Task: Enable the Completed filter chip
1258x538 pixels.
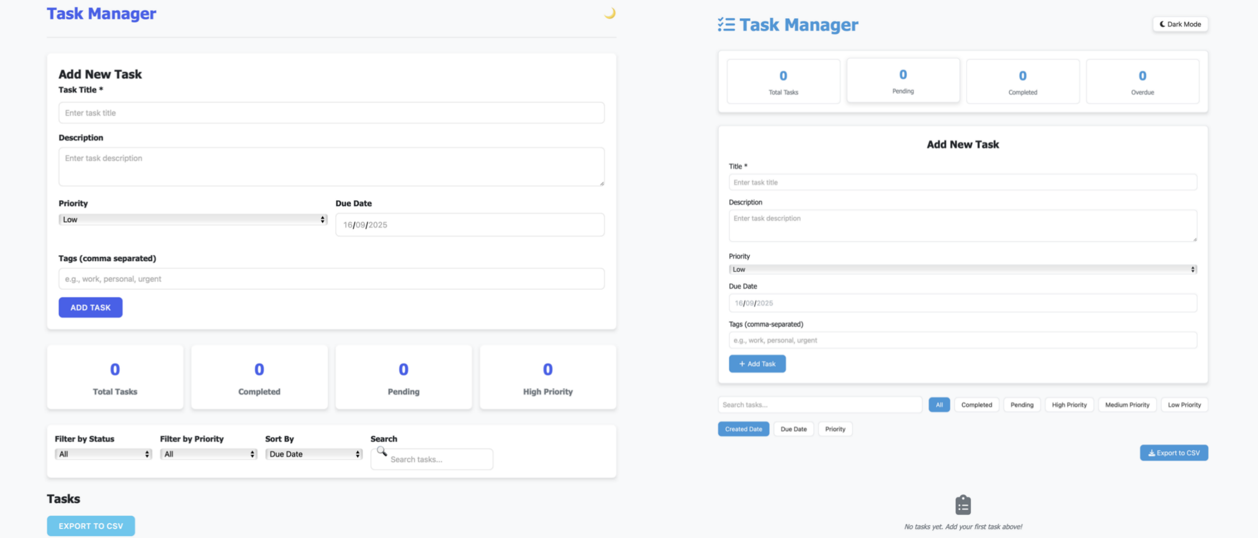Action: coord(976,405)
